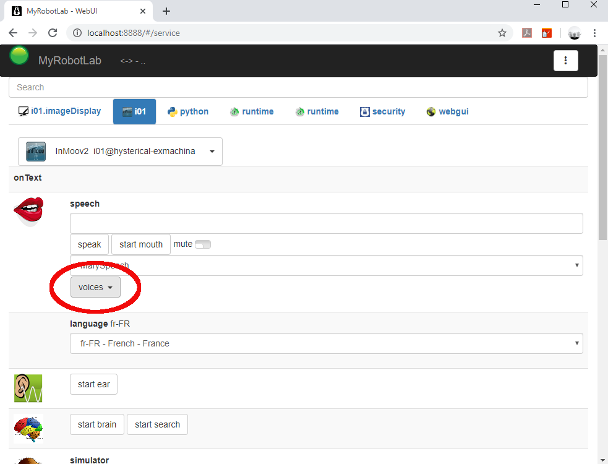Click the PDF extension icon in the toolbar
Viewport: 608px width, 464px height.
pyautogui.click(x=526, y=33)
